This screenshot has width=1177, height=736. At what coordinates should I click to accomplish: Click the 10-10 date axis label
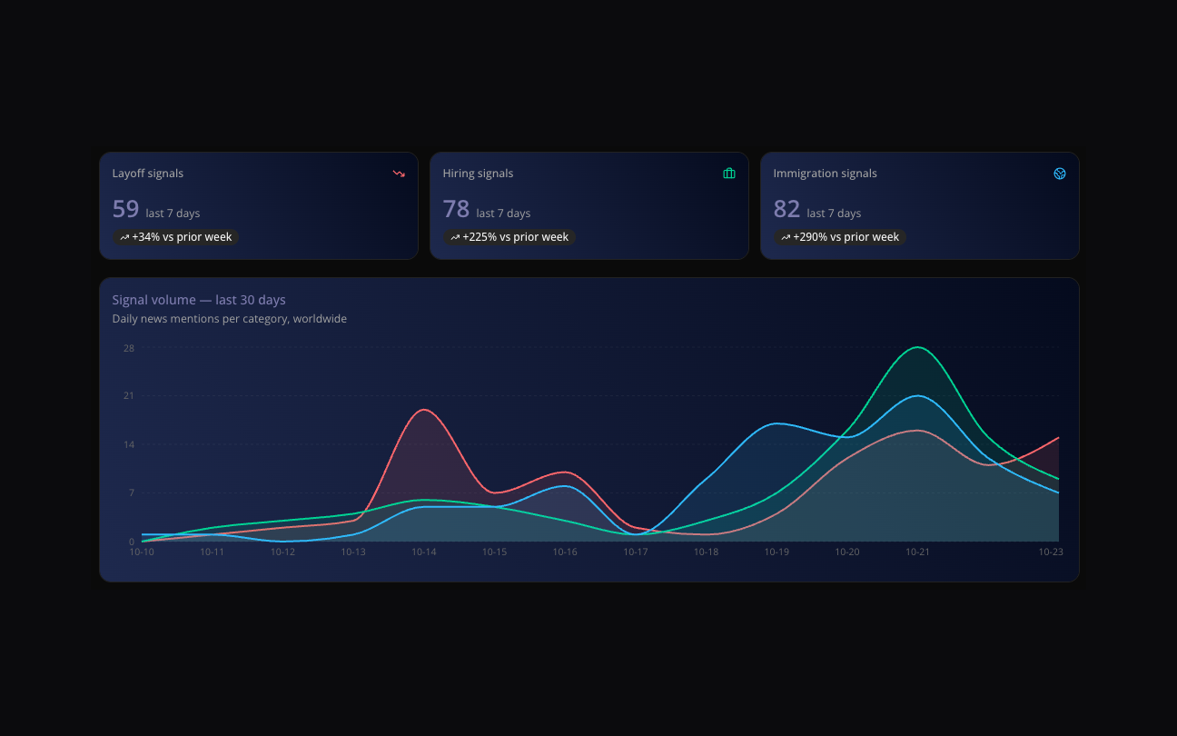(142, 552)
